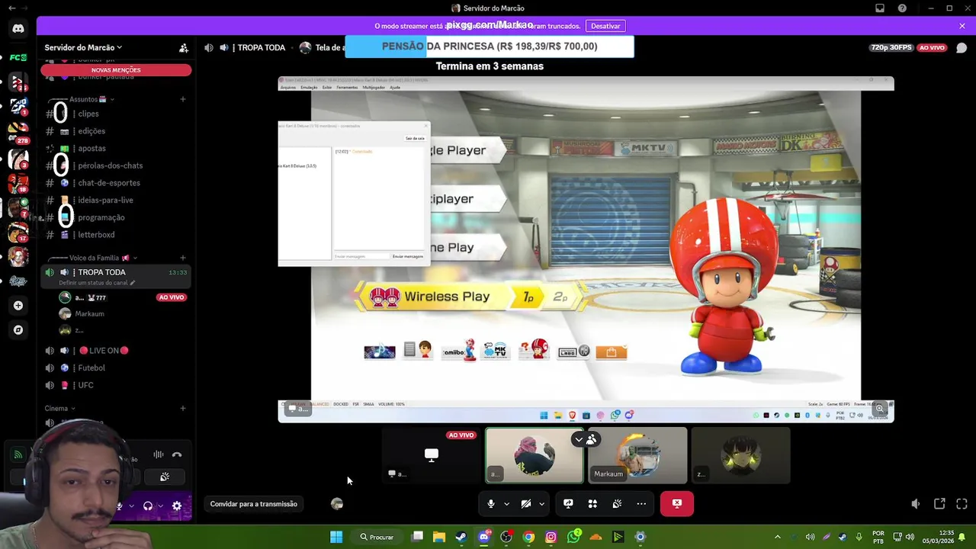Pop out the stream window
The width and height of the screenshot is (976, 549).
point(939,504)
